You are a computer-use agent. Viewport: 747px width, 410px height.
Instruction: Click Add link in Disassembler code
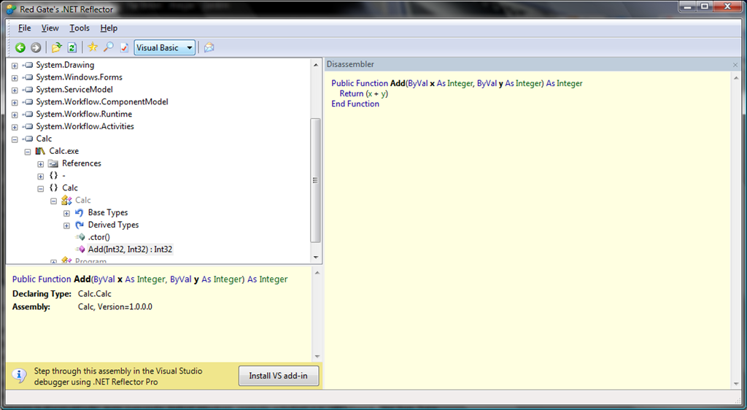point(398,83)
